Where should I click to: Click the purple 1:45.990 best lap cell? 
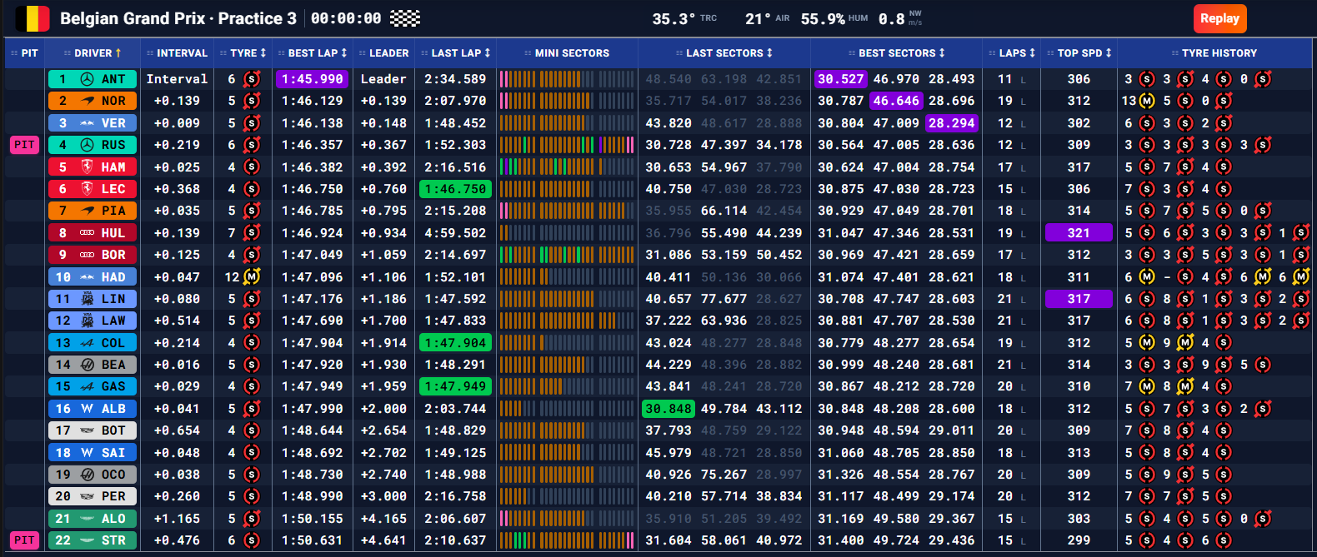(x=312, y=79)
